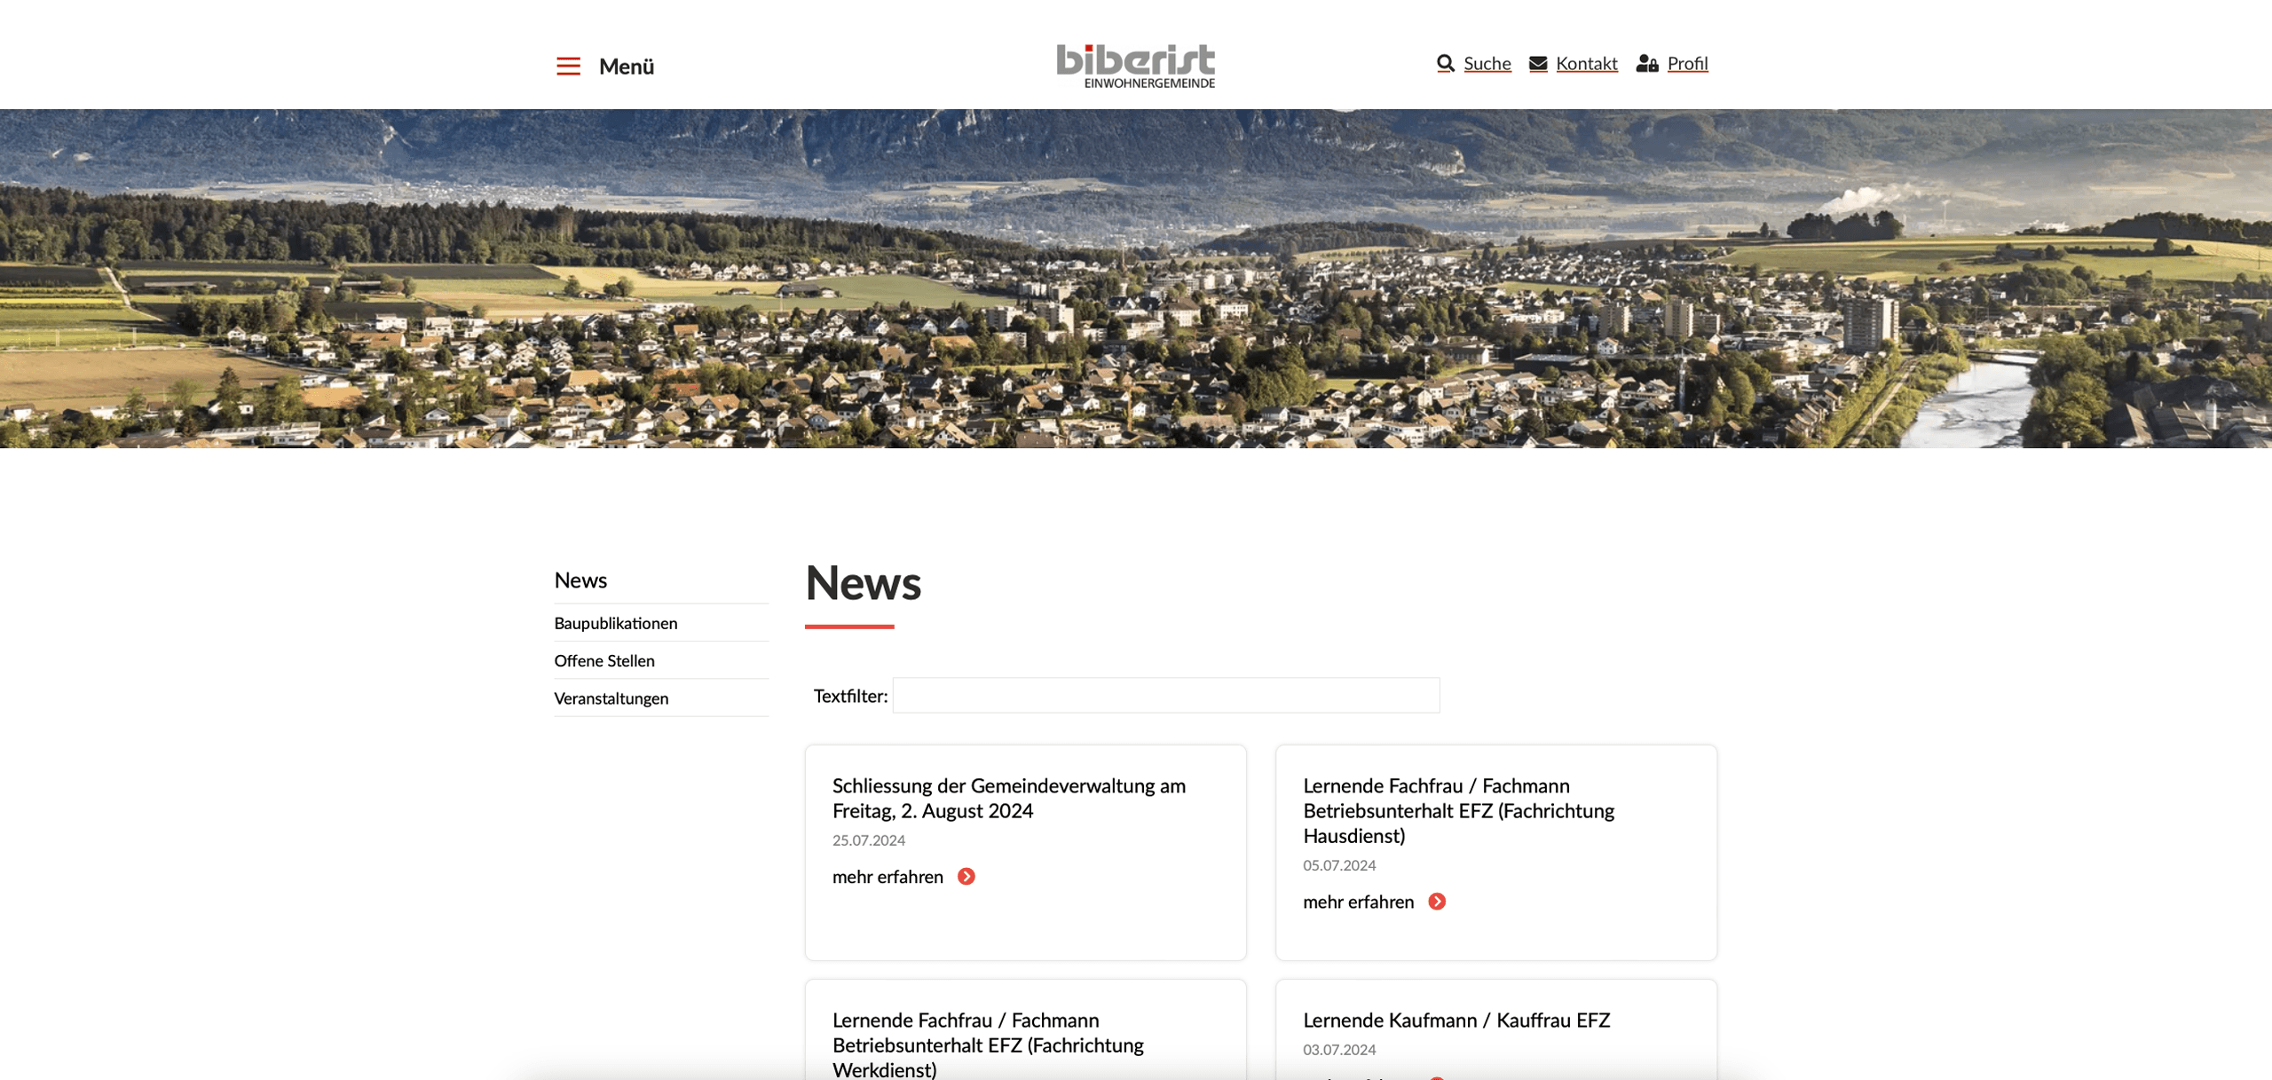Click mehr erfahren under Schliessung article
This screenshot has width=2272, height=1080.
(x=887, y=877)
